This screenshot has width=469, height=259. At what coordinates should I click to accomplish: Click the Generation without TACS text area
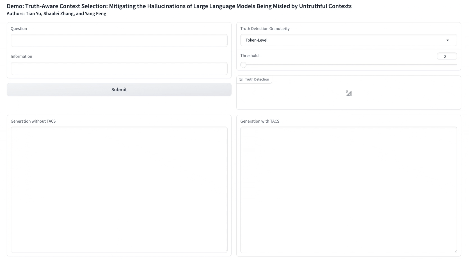click(x=119, y=190)
